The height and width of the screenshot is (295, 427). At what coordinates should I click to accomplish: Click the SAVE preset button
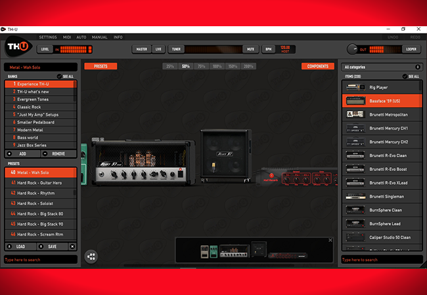[53, 246]
